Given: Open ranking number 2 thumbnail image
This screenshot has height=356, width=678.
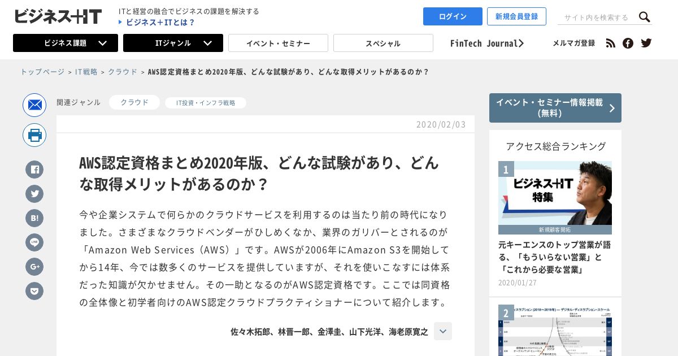Looking at the screenshot, I should 555,331.
